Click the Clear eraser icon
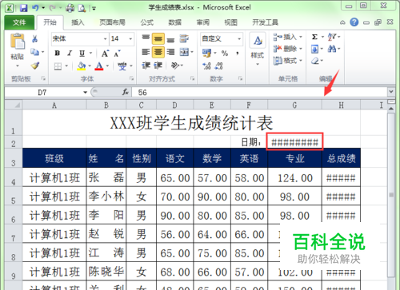Image resolution: width=400 pixels, height=290 pixels. pos(315,61)
